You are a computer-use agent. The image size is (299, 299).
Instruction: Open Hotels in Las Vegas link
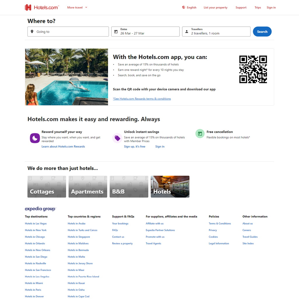[x=36, y=223]
